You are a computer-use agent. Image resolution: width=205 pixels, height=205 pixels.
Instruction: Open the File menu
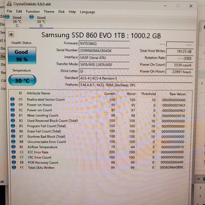[x=9, y=11]
